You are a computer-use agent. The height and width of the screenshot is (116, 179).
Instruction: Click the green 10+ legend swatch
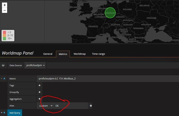click(x=4, y=39)
